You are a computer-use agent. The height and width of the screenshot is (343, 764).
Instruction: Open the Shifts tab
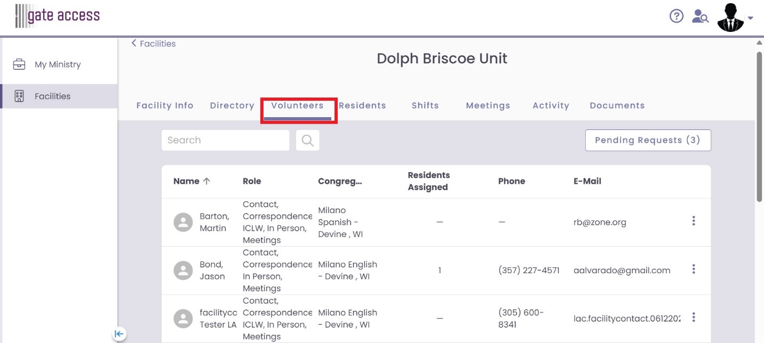coord(425,105)
